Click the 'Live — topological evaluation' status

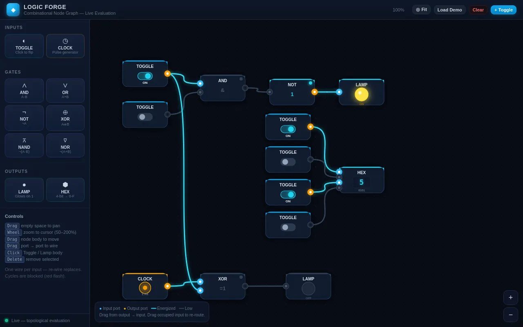click(x=40, y=320)
